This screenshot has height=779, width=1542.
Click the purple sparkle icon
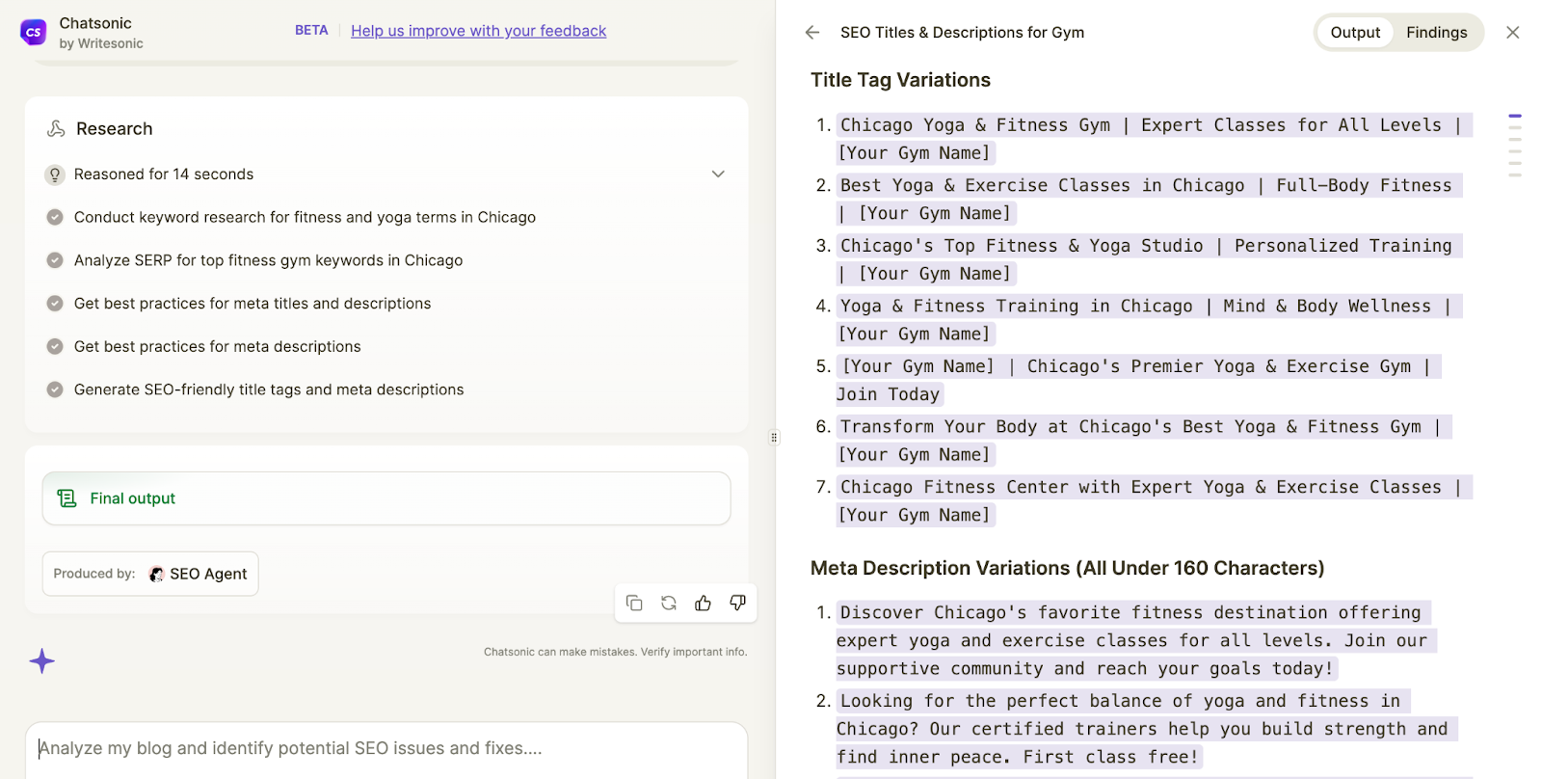(41, 661)
